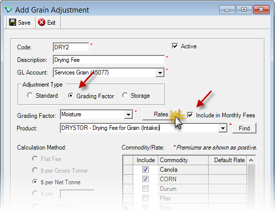Check the Flax include checkbox

point(145,198)
